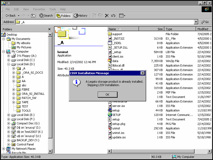Open the File menu

pyautogui.click(x=8, y=9)
